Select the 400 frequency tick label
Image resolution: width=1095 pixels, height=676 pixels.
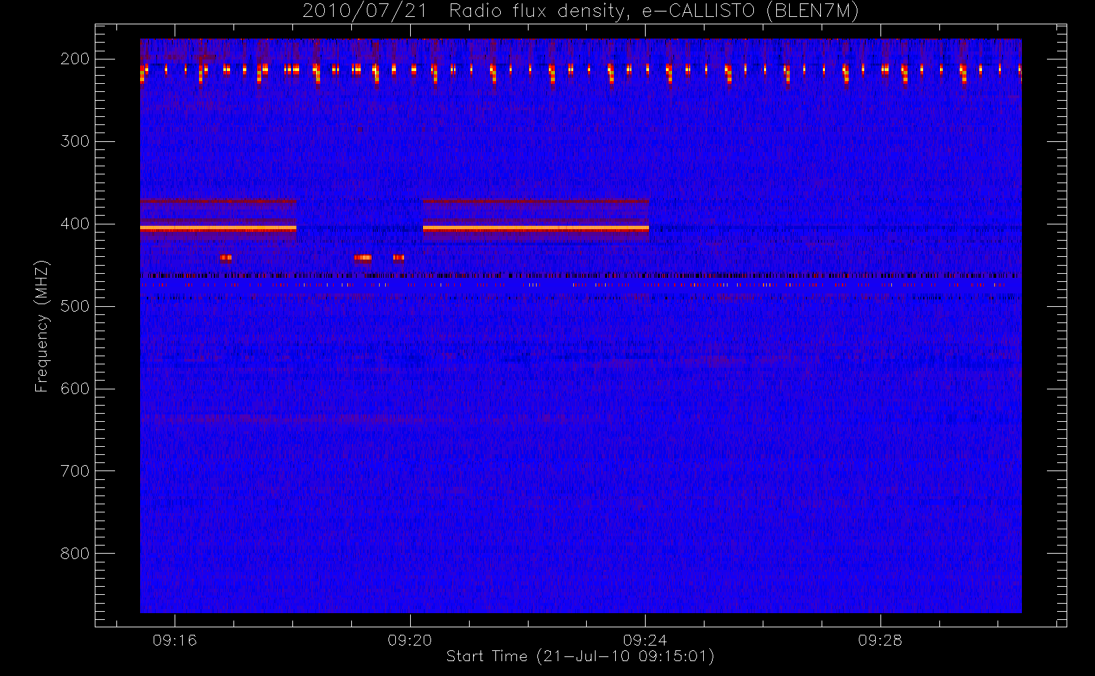(x=75, y=224)
